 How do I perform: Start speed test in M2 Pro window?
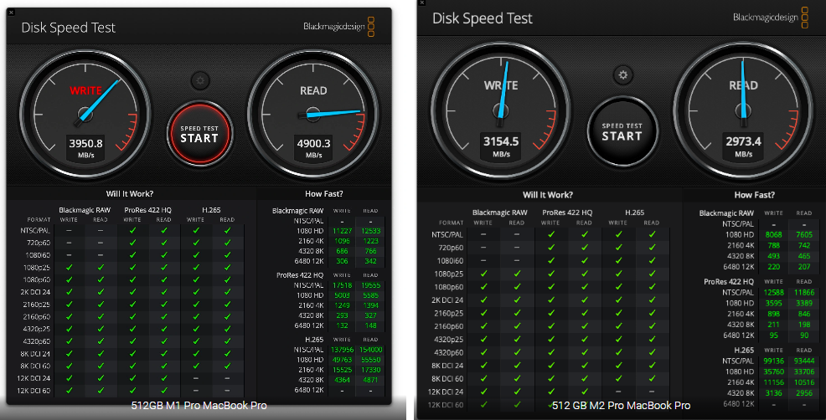tap(622, 131)
